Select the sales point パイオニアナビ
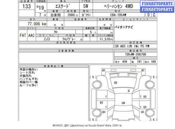 [124, 27]
